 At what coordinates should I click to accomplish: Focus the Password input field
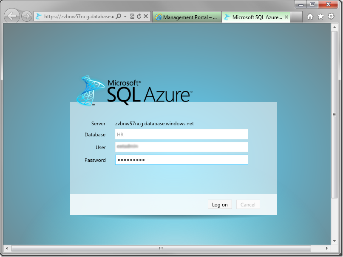[181, 160]
